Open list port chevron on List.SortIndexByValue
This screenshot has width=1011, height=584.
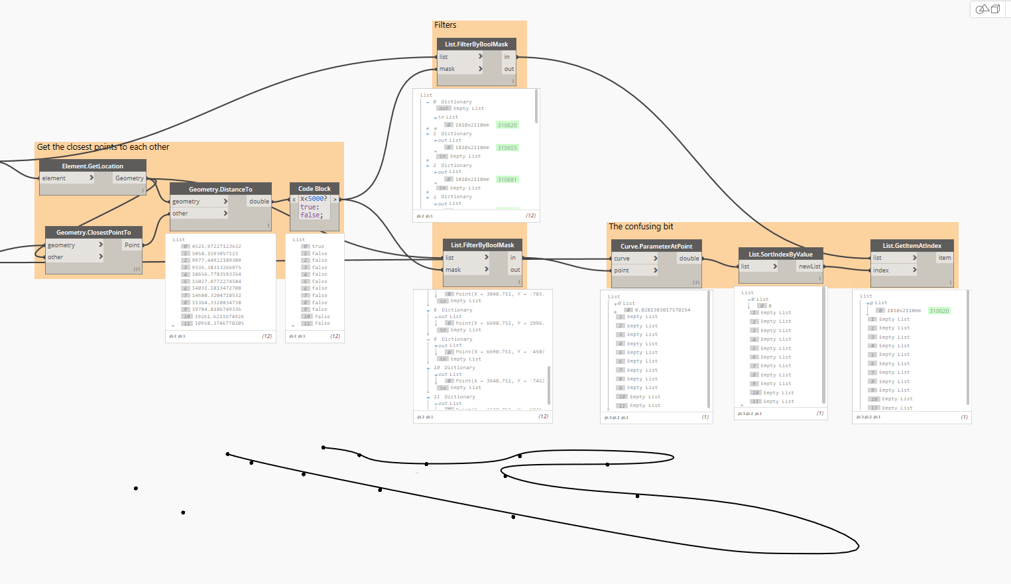[x=775, y=266]
